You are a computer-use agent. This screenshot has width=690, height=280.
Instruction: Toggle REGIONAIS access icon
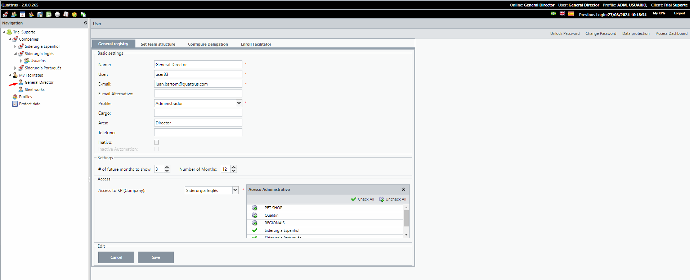tap(255, 223)
